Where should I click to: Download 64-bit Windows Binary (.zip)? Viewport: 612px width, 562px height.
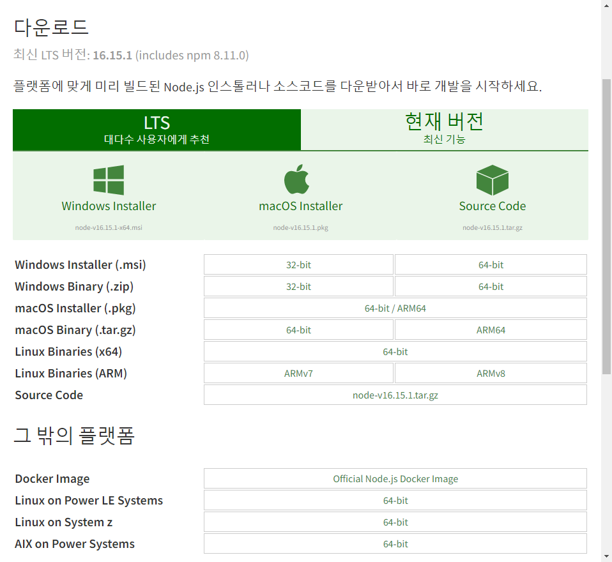point(491,287)
